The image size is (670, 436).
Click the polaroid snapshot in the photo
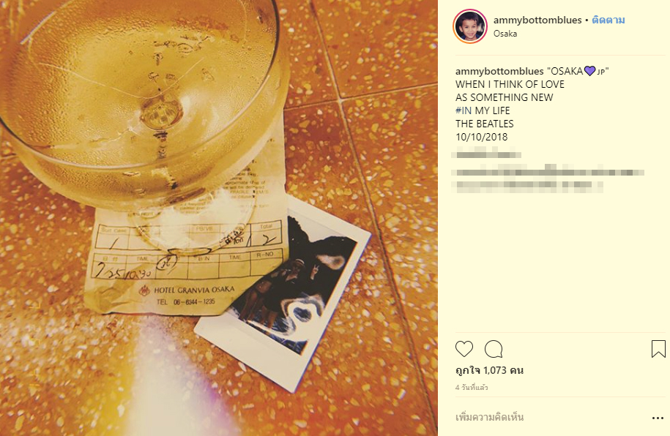(283, 294)
